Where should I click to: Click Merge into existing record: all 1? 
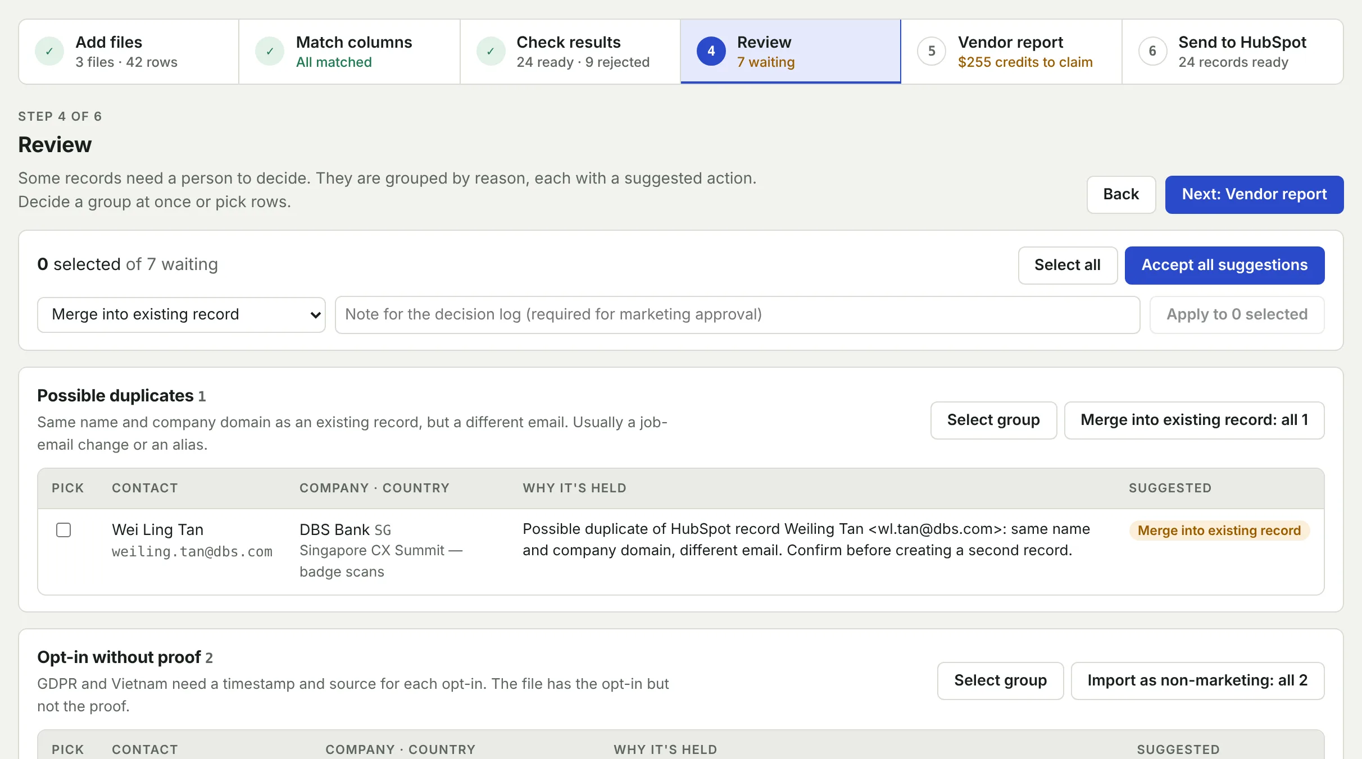click(x=1194, y=420)
